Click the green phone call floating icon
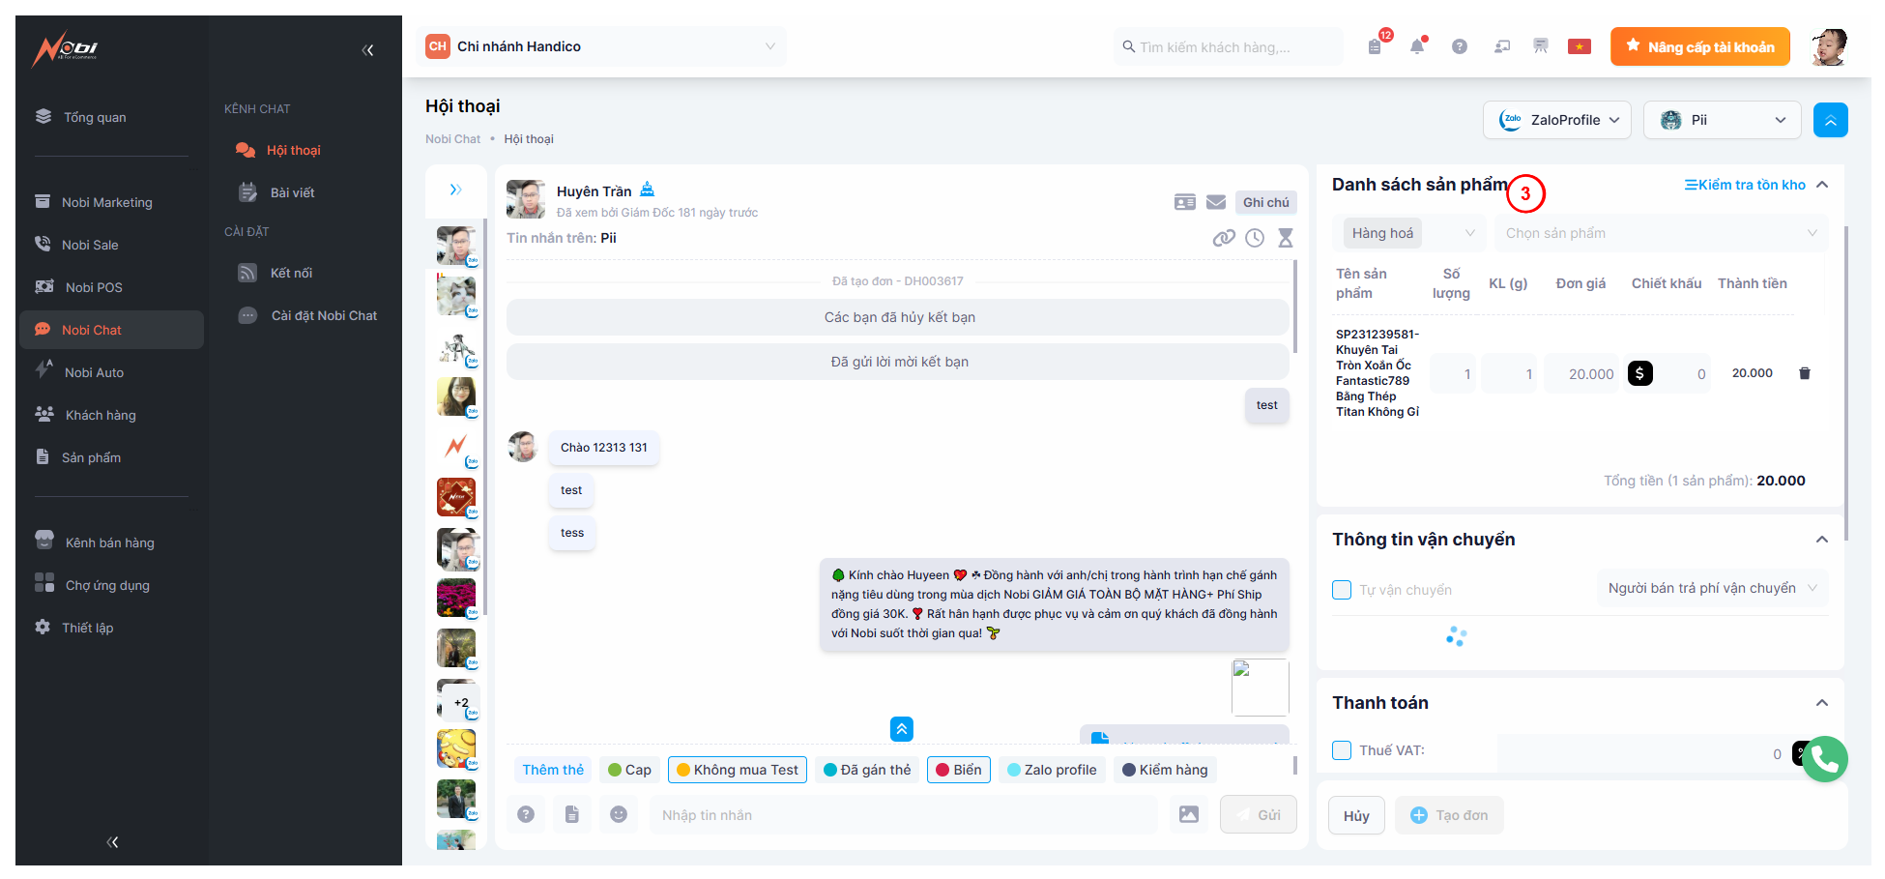 point(1824,759)
